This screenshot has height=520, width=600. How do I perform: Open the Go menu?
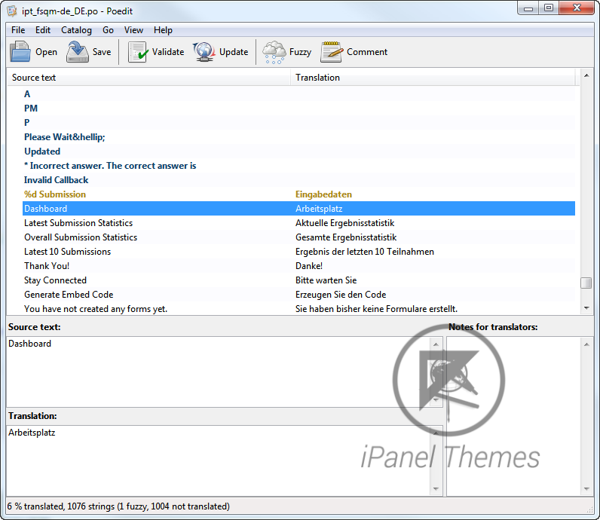tap(108, 30)
